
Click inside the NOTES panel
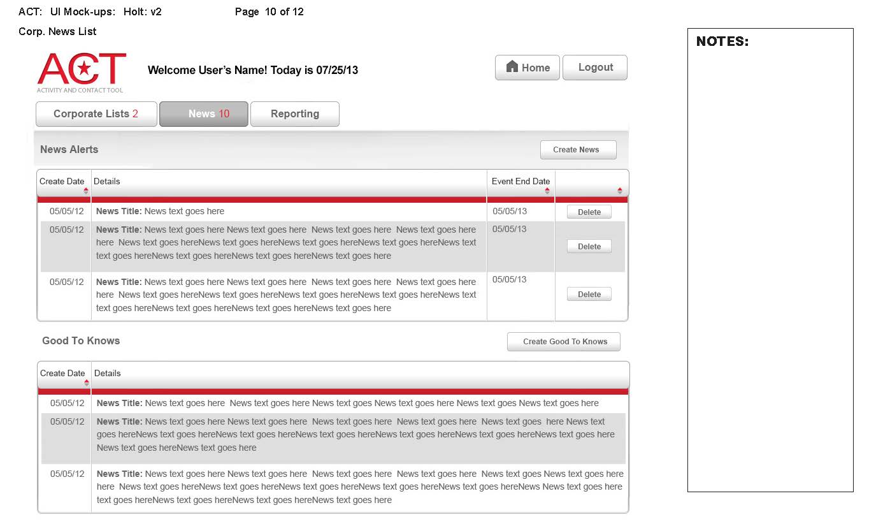coord(770,268)
